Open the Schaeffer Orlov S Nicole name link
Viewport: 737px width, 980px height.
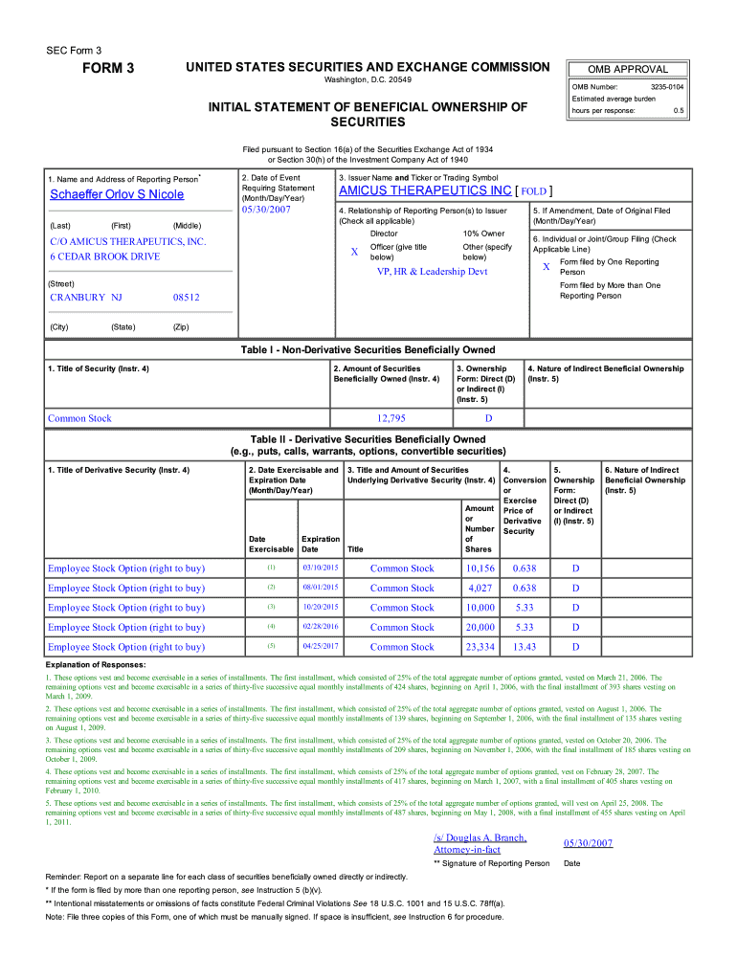[x=117, y=195]
